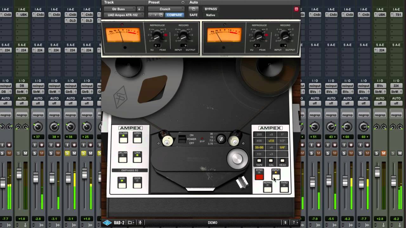Click pan knob on strip showing pan 51
This screenshot has height=228, width=406.
(x=315, y=127)
